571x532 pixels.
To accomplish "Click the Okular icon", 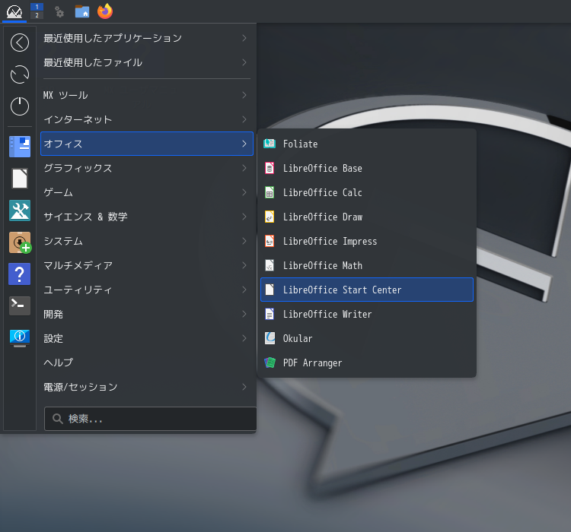I will click(x=270, y=338).
